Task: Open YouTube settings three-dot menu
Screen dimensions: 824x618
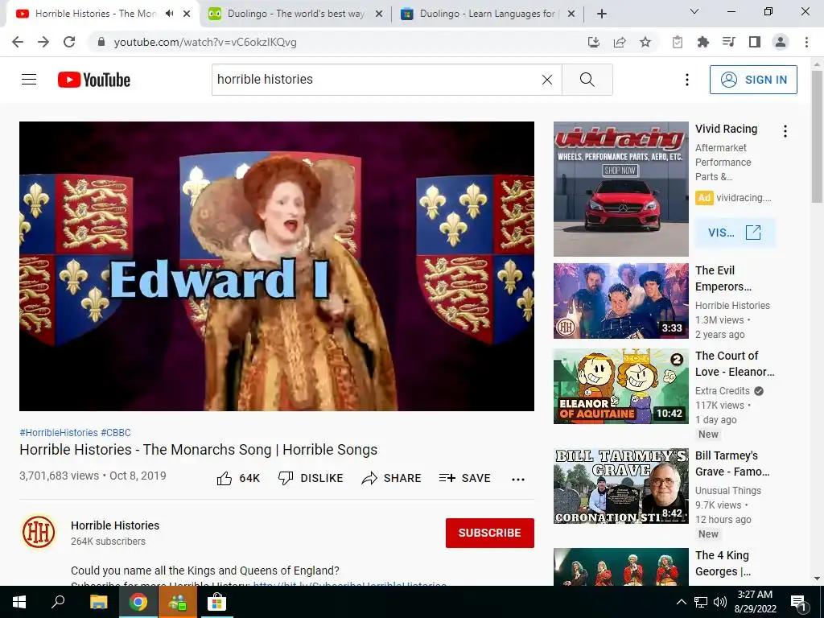Action: coord(687,80)
